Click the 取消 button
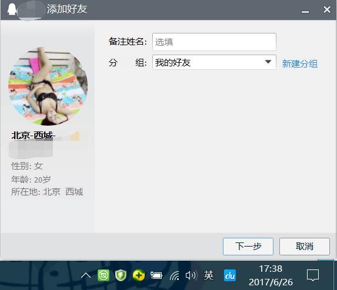The image size is (337, 290). (x=305, y=247)
